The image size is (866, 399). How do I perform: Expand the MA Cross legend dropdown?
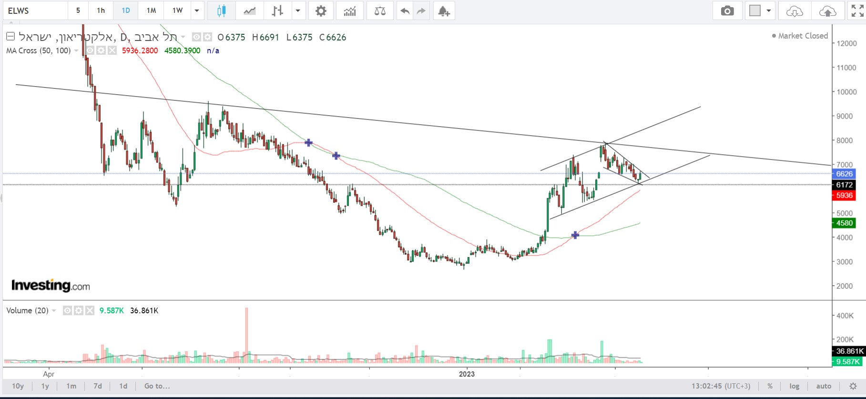[76, 51]
